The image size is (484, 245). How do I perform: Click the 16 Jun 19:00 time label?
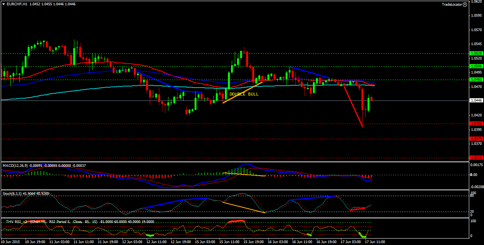(326, 242)
